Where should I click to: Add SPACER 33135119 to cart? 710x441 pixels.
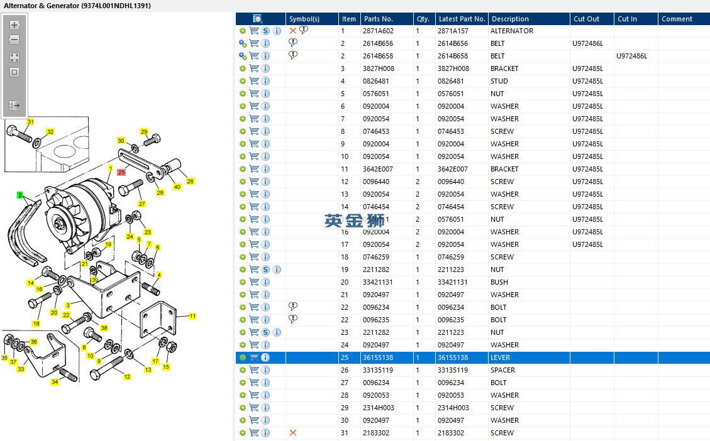pyautogui.click(x=254, y=370)
